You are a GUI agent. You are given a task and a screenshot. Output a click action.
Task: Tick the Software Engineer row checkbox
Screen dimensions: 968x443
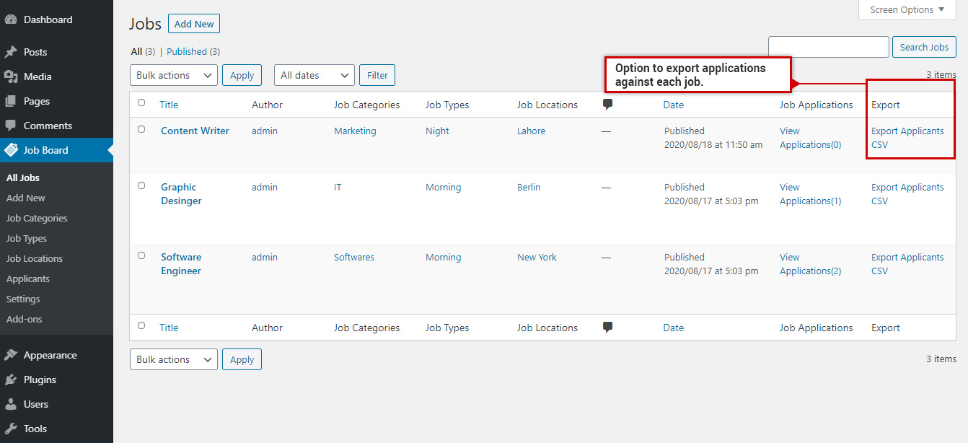pos(141,255)
